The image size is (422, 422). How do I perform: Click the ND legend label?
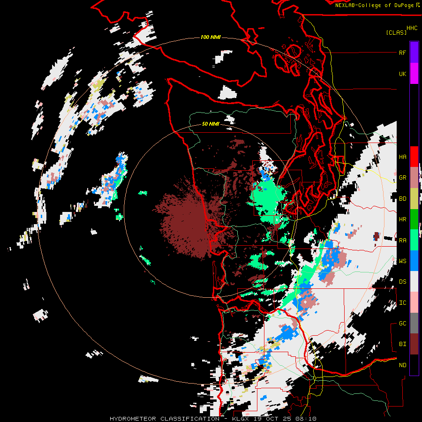[x=402, y=365]
